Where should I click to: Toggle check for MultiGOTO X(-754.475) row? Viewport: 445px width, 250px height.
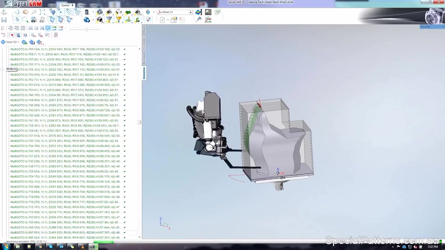[x=124, y=75]
